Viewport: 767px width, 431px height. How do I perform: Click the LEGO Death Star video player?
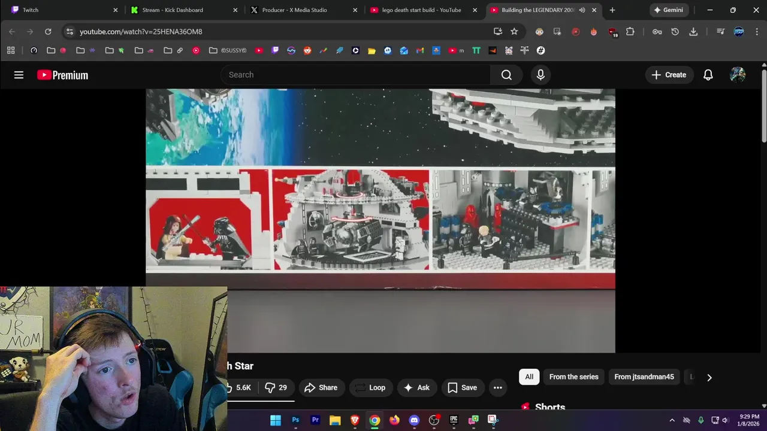point(381,220)
